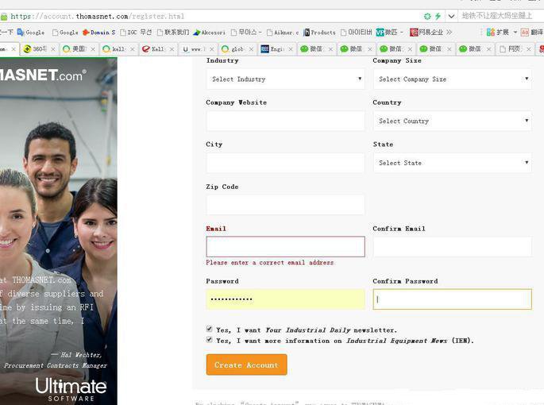The width and height of the screenshot is (544, 405).
Task: Click the green lightning icon in address bar
Action: 438,16
